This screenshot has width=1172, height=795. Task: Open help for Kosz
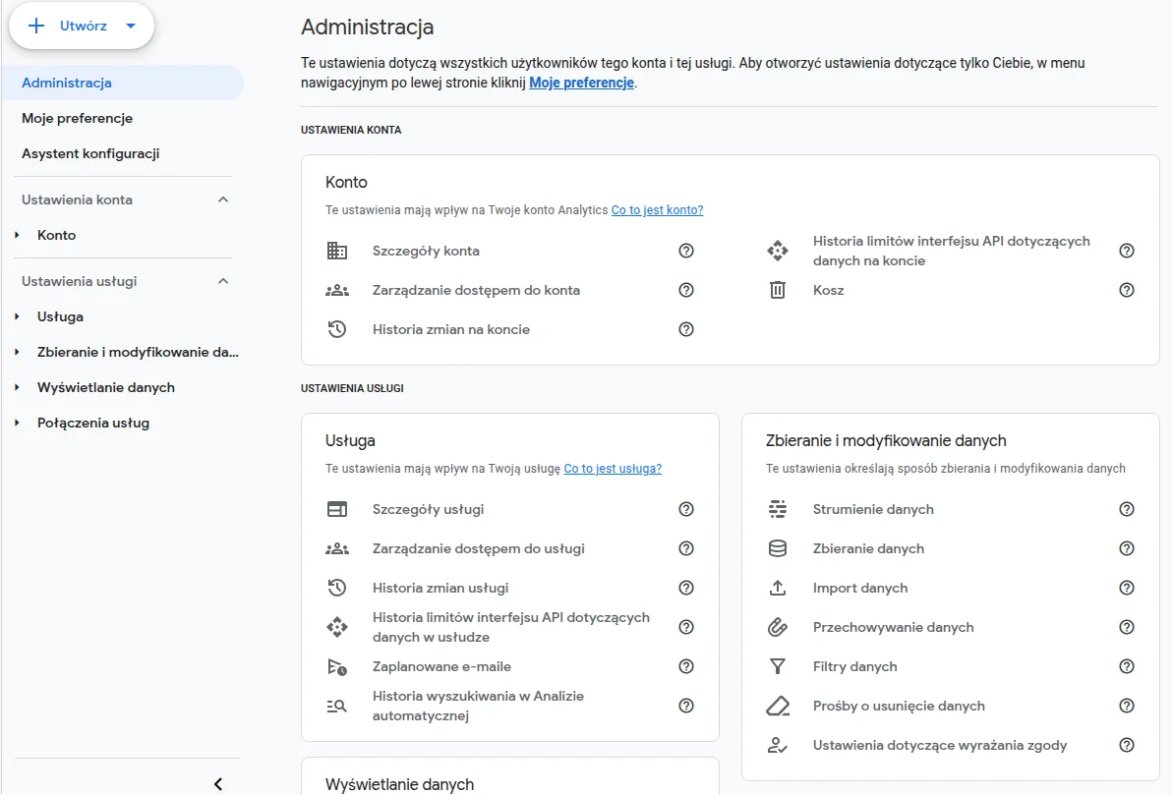coord(1127,290)
